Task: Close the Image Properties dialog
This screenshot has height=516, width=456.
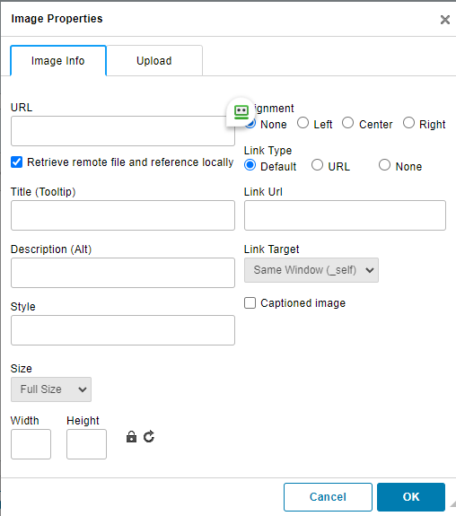Action: coord(445,20)
